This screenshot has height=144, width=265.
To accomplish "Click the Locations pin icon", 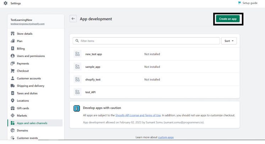I will (x=13, y=100).
